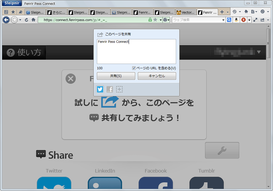Click the house icon right of the tabs
273x191 pixels.
[x=246, y=12]
